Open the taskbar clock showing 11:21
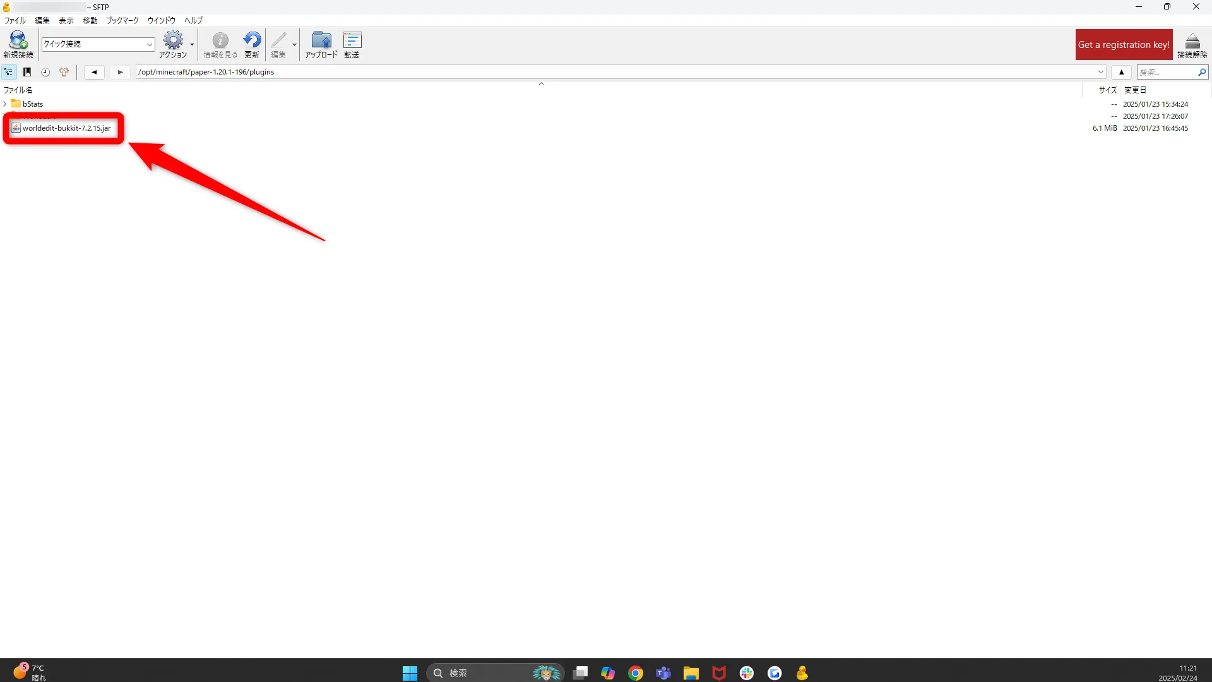This screenshot has height=682, width=1212. 1177,673
